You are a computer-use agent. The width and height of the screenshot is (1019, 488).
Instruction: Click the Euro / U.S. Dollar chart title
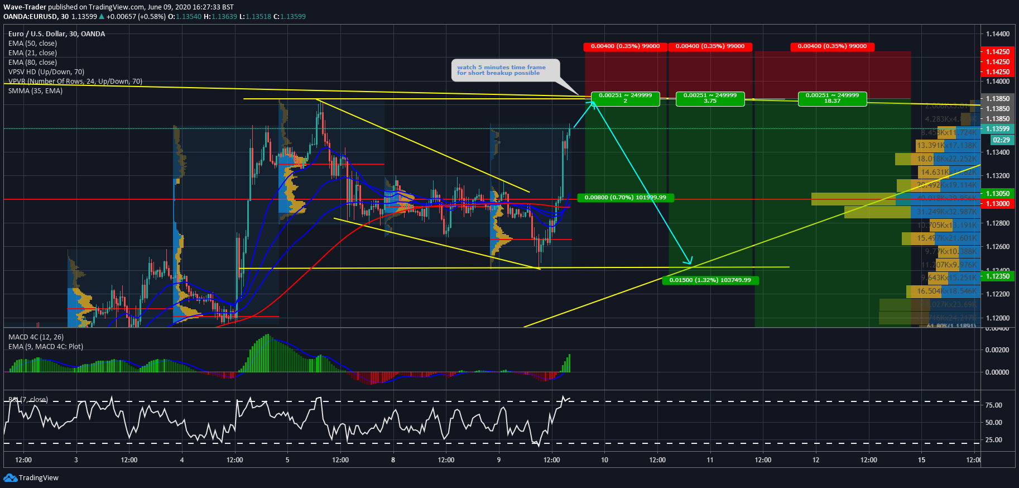coord(56,34)
